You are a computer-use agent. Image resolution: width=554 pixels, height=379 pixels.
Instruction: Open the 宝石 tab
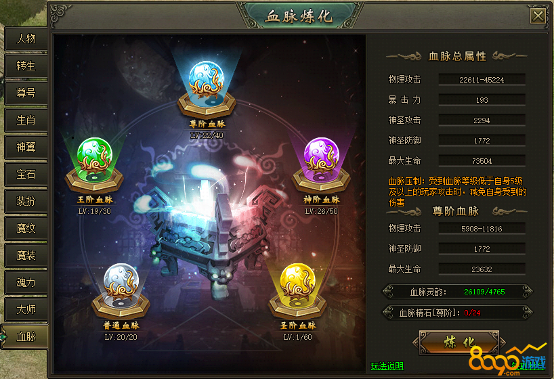(26, 174)
